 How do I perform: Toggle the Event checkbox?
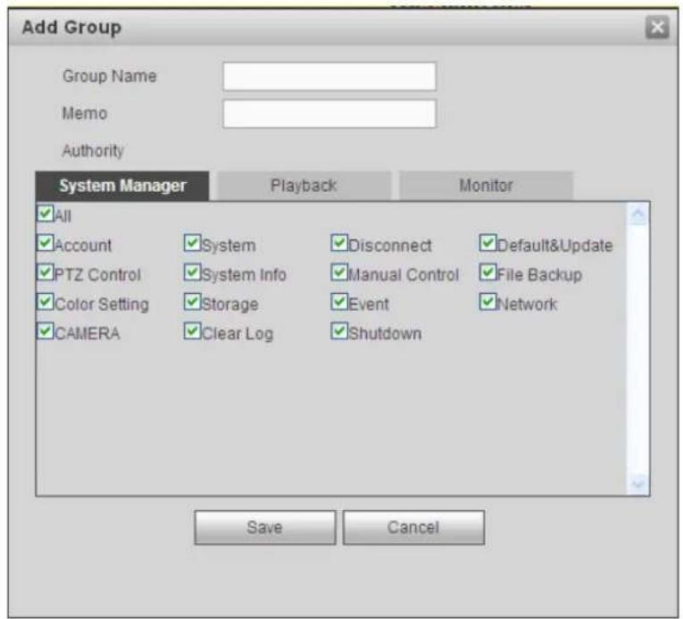click(x=339, y=301)
